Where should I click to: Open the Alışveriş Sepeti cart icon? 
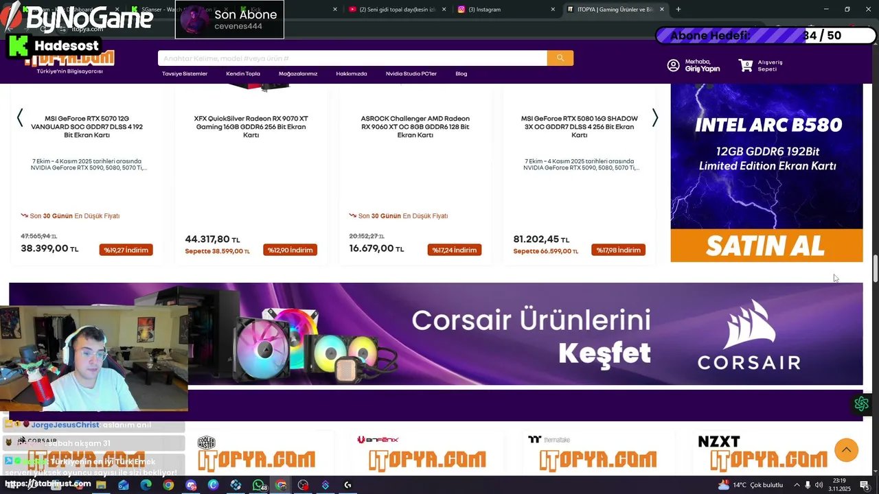(x=746, y=65)
